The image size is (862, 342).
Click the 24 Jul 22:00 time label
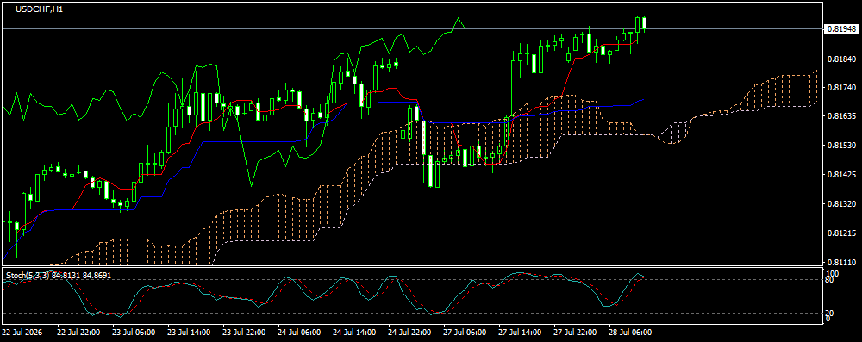(x=409, y=333)
